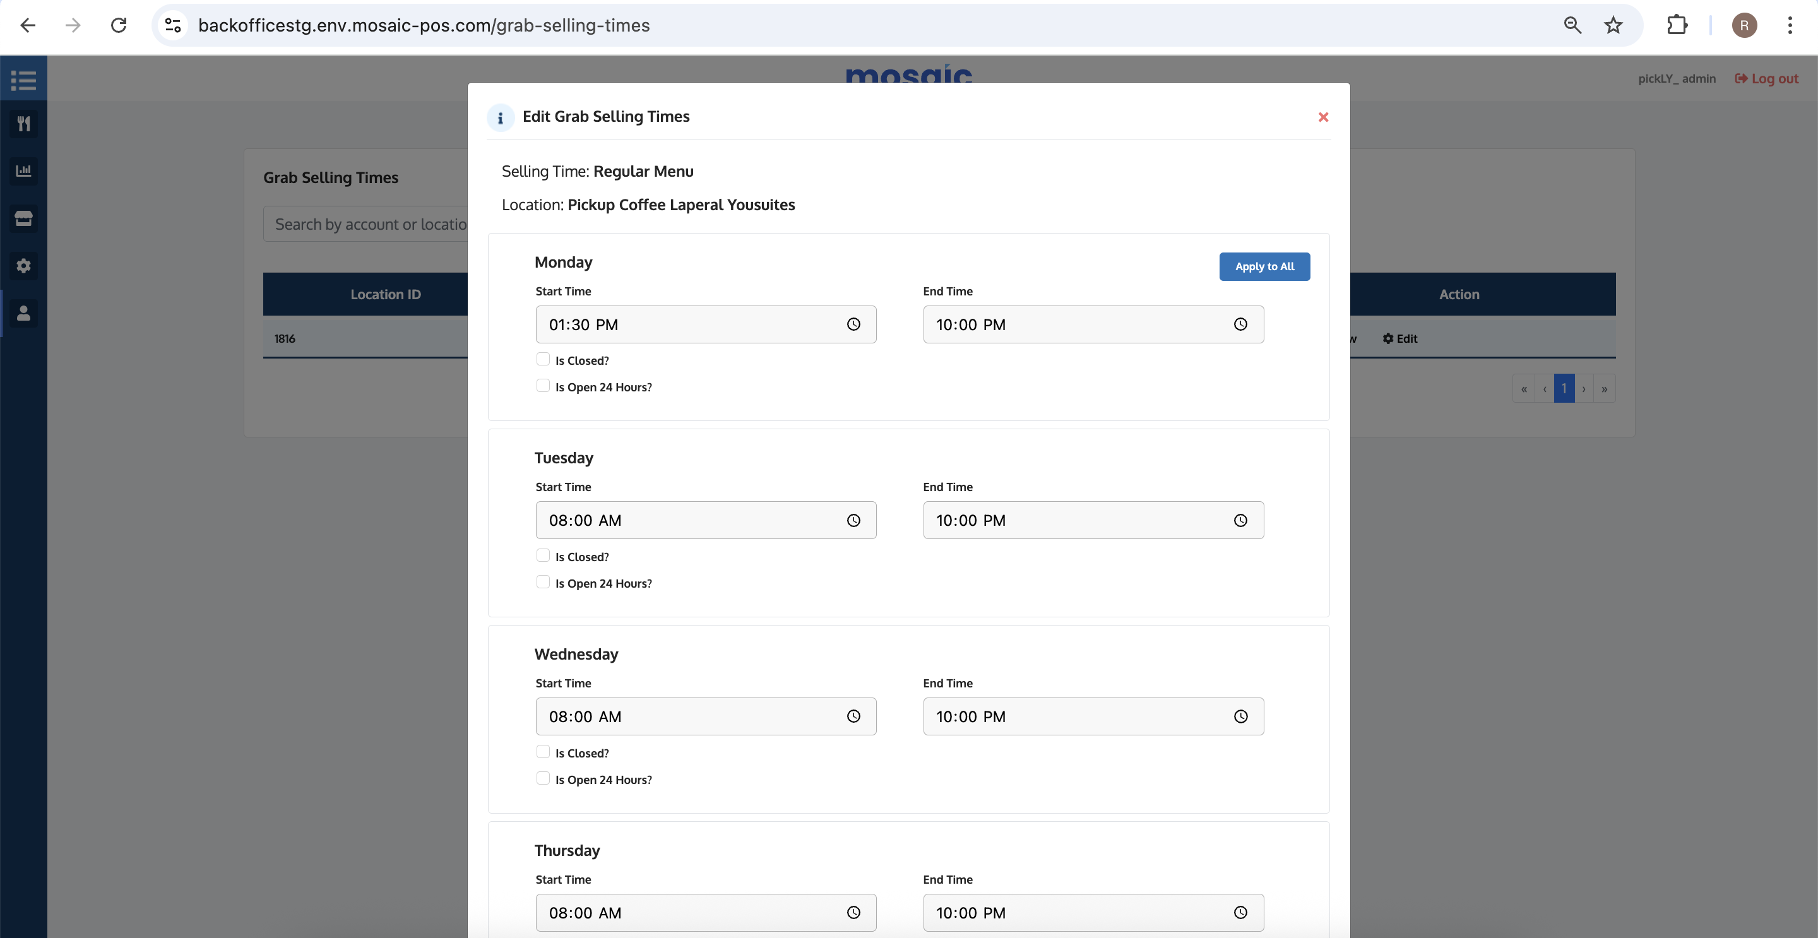Screen dimensions: 1818x938
Task: Open the hamburger list menu icon
Action: [23, 80]
